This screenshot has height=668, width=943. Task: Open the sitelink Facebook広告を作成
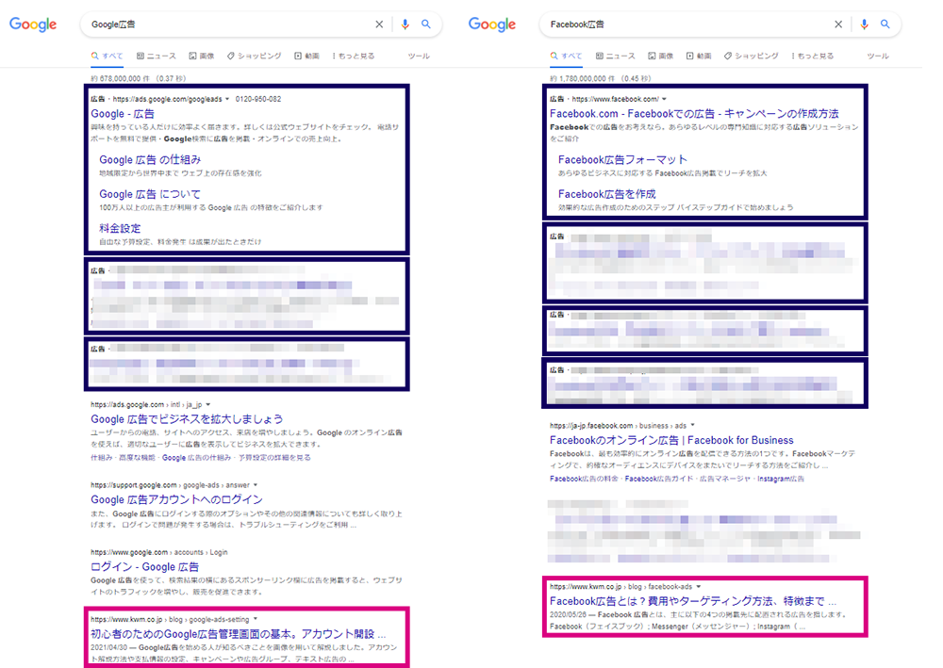click(x=606, y=194)
